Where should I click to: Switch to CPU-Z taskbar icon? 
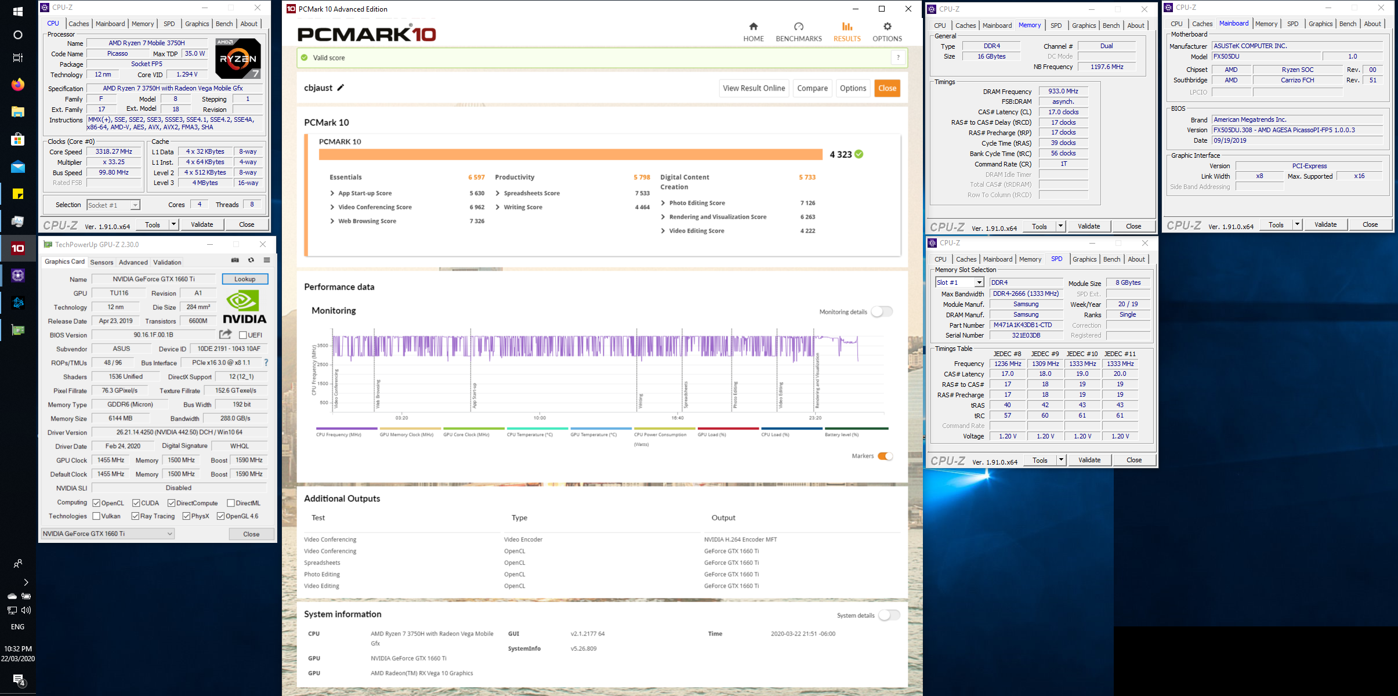[x=18, y=275]
